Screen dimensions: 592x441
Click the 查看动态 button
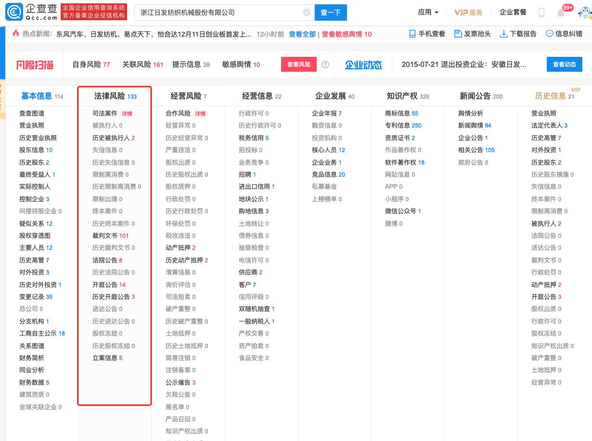point(564,64)
